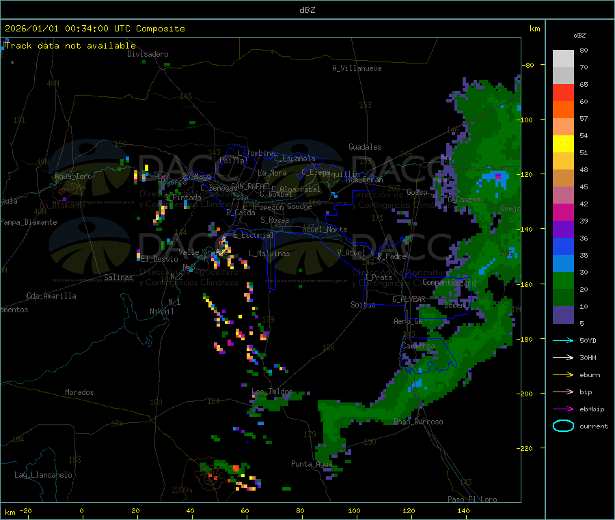Click the 'G_ALVEAR' map label
Screen dimensions: 615x520
coord(409,299)
